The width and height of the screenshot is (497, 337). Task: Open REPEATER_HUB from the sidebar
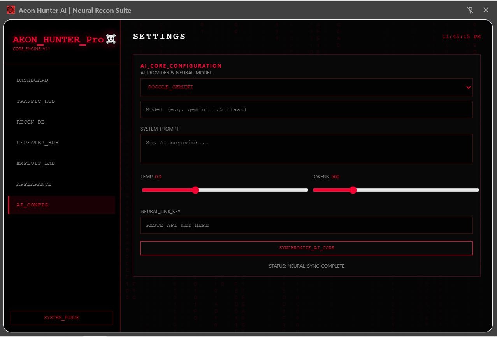(x=37, y=143)
